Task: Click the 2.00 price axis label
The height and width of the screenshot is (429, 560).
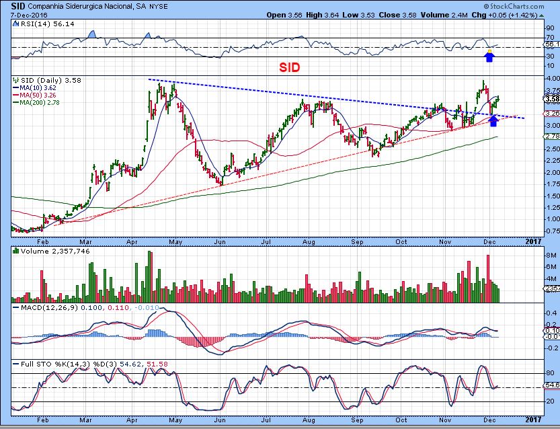Action: 553,173
